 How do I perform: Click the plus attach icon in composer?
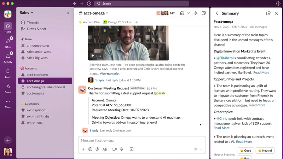coord(83,149)
